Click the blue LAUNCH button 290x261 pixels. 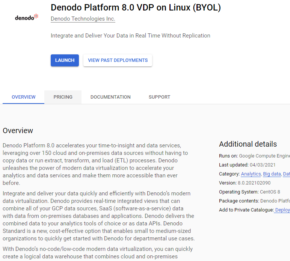click(x=65, y=60)
